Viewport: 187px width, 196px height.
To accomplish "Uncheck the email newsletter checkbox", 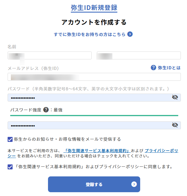I will click(10, 139).
